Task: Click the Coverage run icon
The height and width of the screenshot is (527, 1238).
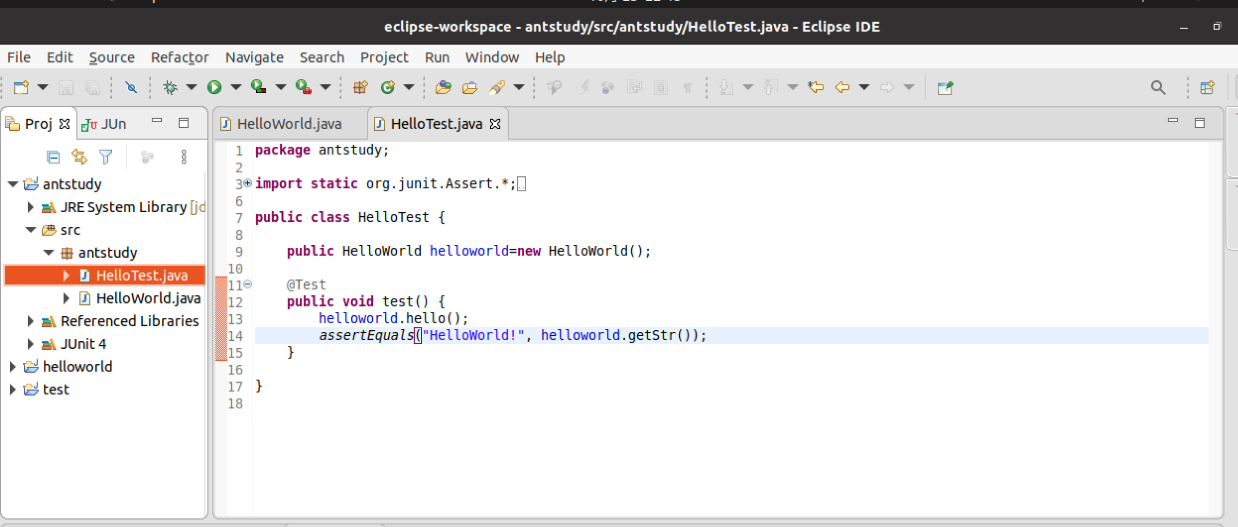Action: tap(258, 87)
